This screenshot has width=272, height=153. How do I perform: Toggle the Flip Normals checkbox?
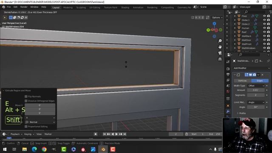[26, 96]
